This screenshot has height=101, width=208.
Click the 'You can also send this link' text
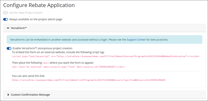click(x=29, y=76)
